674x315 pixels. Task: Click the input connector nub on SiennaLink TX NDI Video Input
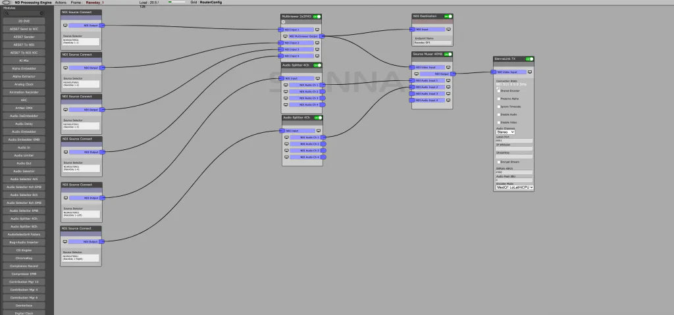coord(494,72)
